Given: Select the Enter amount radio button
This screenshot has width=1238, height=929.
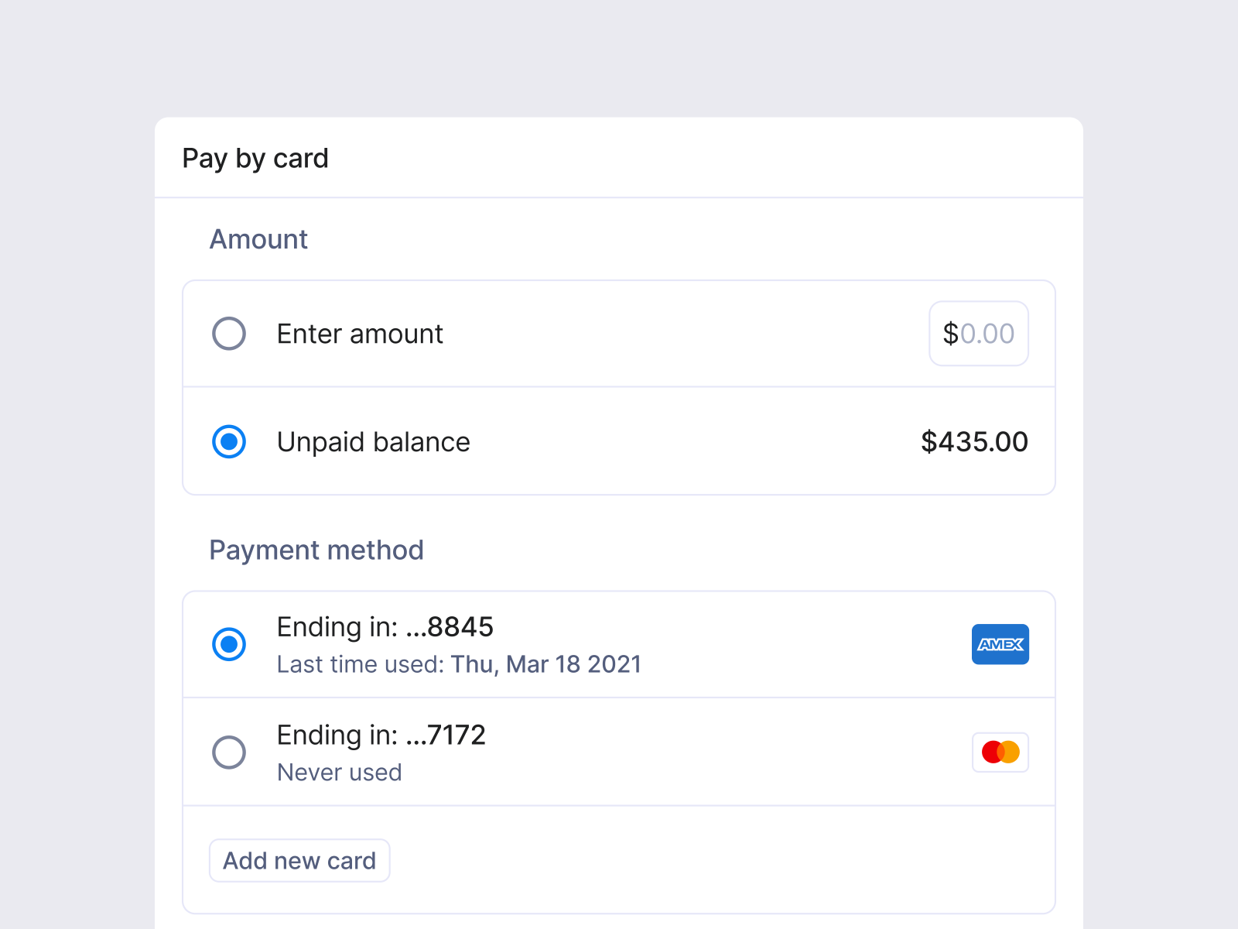Looking at the screenshot, I should tap(228, 334).
